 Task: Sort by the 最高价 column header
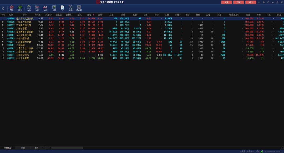click(59, 15)
